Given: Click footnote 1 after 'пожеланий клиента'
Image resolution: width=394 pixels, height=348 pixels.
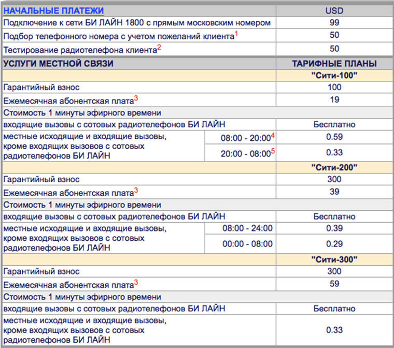Looking at the screenshot, I should pos(236,33).
